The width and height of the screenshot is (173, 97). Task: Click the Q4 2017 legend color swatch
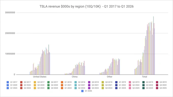coord(48,82)
